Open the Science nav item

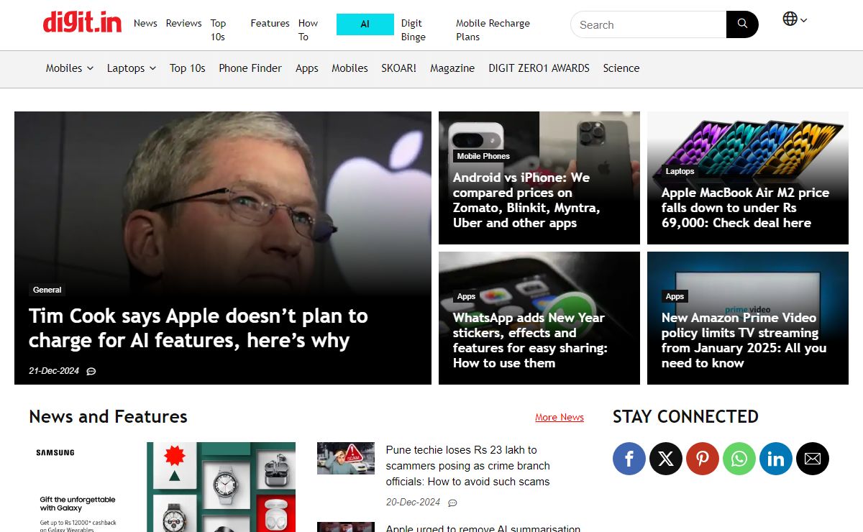621,68
